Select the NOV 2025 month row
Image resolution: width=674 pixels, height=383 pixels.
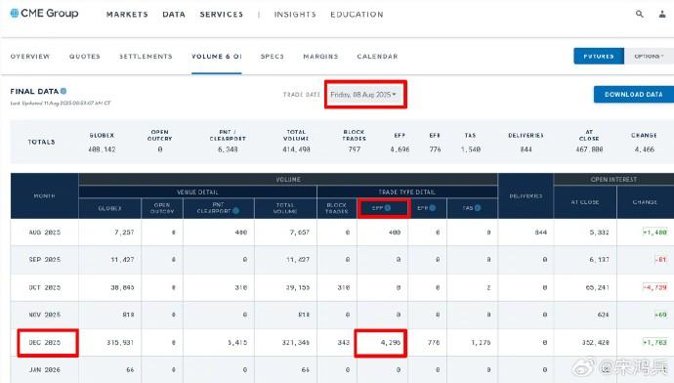click(x=342, y=315)
